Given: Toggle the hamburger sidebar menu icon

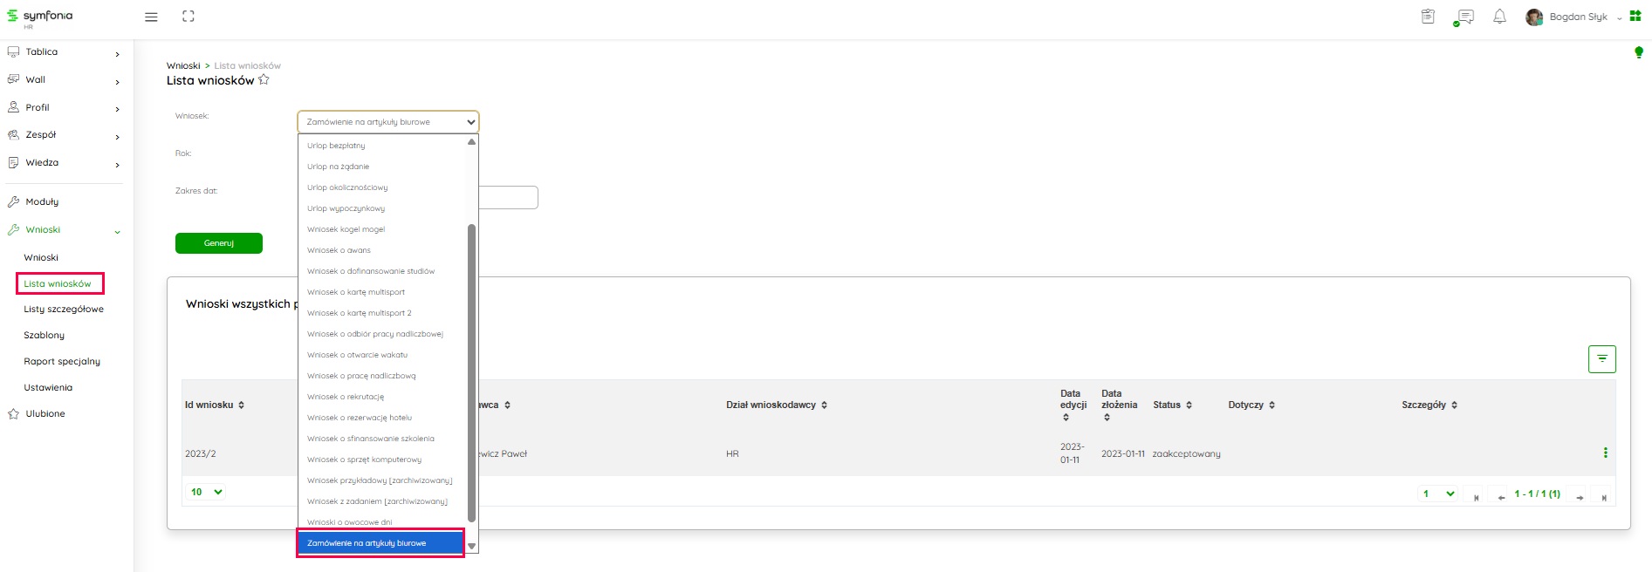Looking at the screenshot, I should 151,17.
